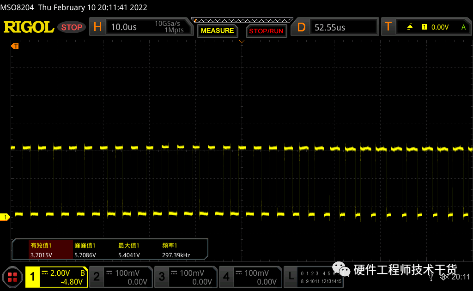The height and width of the screenshot is (291, 473).
Task: Select the rising edge trigger type icon
Action: pyautogui.click(x=410, y=27)
